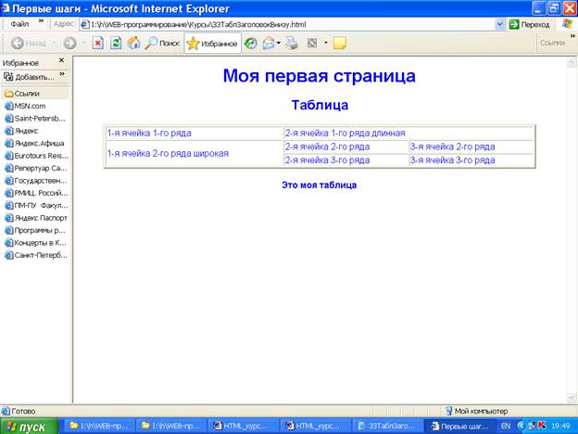
Task: Click the page icon beside MSN.com
Action: (8, 106)
